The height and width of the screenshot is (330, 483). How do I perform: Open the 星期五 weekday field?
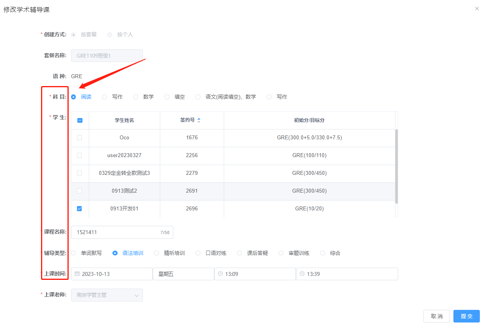[x=183, y=274]
